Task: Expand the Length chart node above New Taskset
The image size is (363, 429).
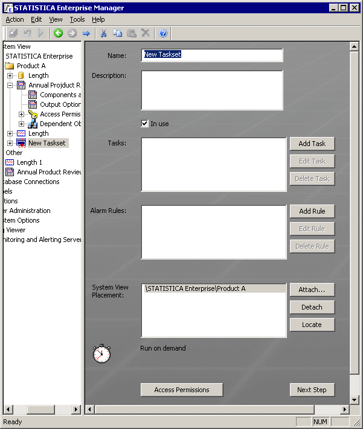Action: (x=10, y=133)
